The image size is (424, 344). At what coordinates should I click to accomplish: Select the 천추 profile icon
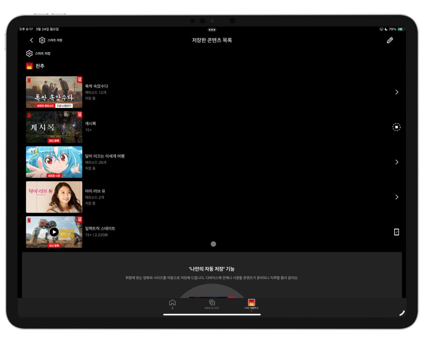point(29,66)
